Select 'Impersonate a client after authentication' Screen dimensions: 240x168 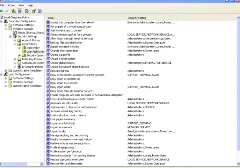[x=74, y=107]
